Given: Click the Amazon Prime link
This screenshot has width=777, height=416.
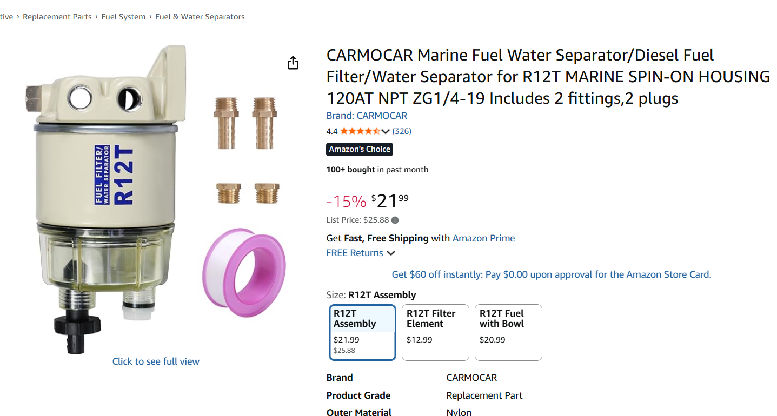Looking at the screenshot, I should coord(483,238).
